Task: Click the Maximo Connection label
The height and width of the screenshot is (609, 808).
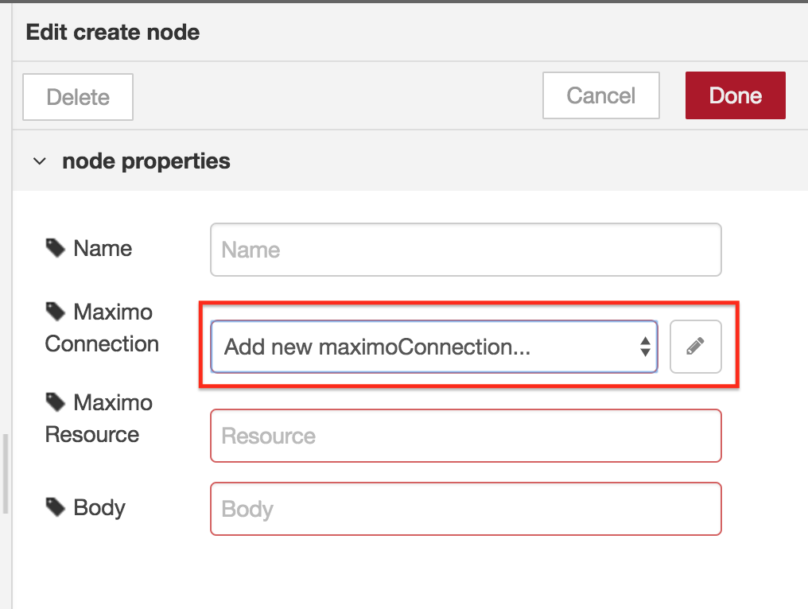Action: point(102,328)
